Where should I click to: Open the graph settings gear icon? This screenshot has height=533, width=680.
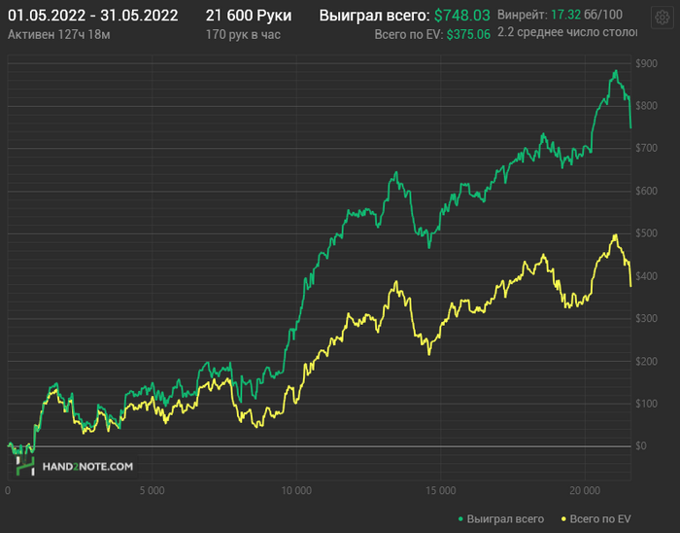point(663,18)
